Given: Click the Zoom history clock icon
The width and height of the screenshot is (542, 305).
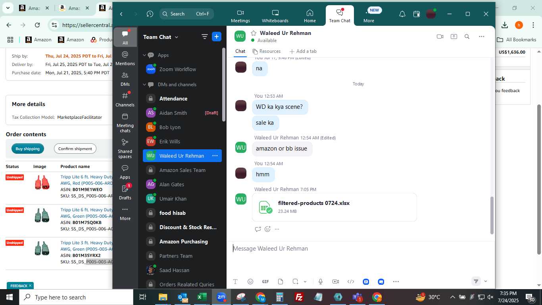Looking at the screenshot, I should pyautogui.click(x=150, y=14).
